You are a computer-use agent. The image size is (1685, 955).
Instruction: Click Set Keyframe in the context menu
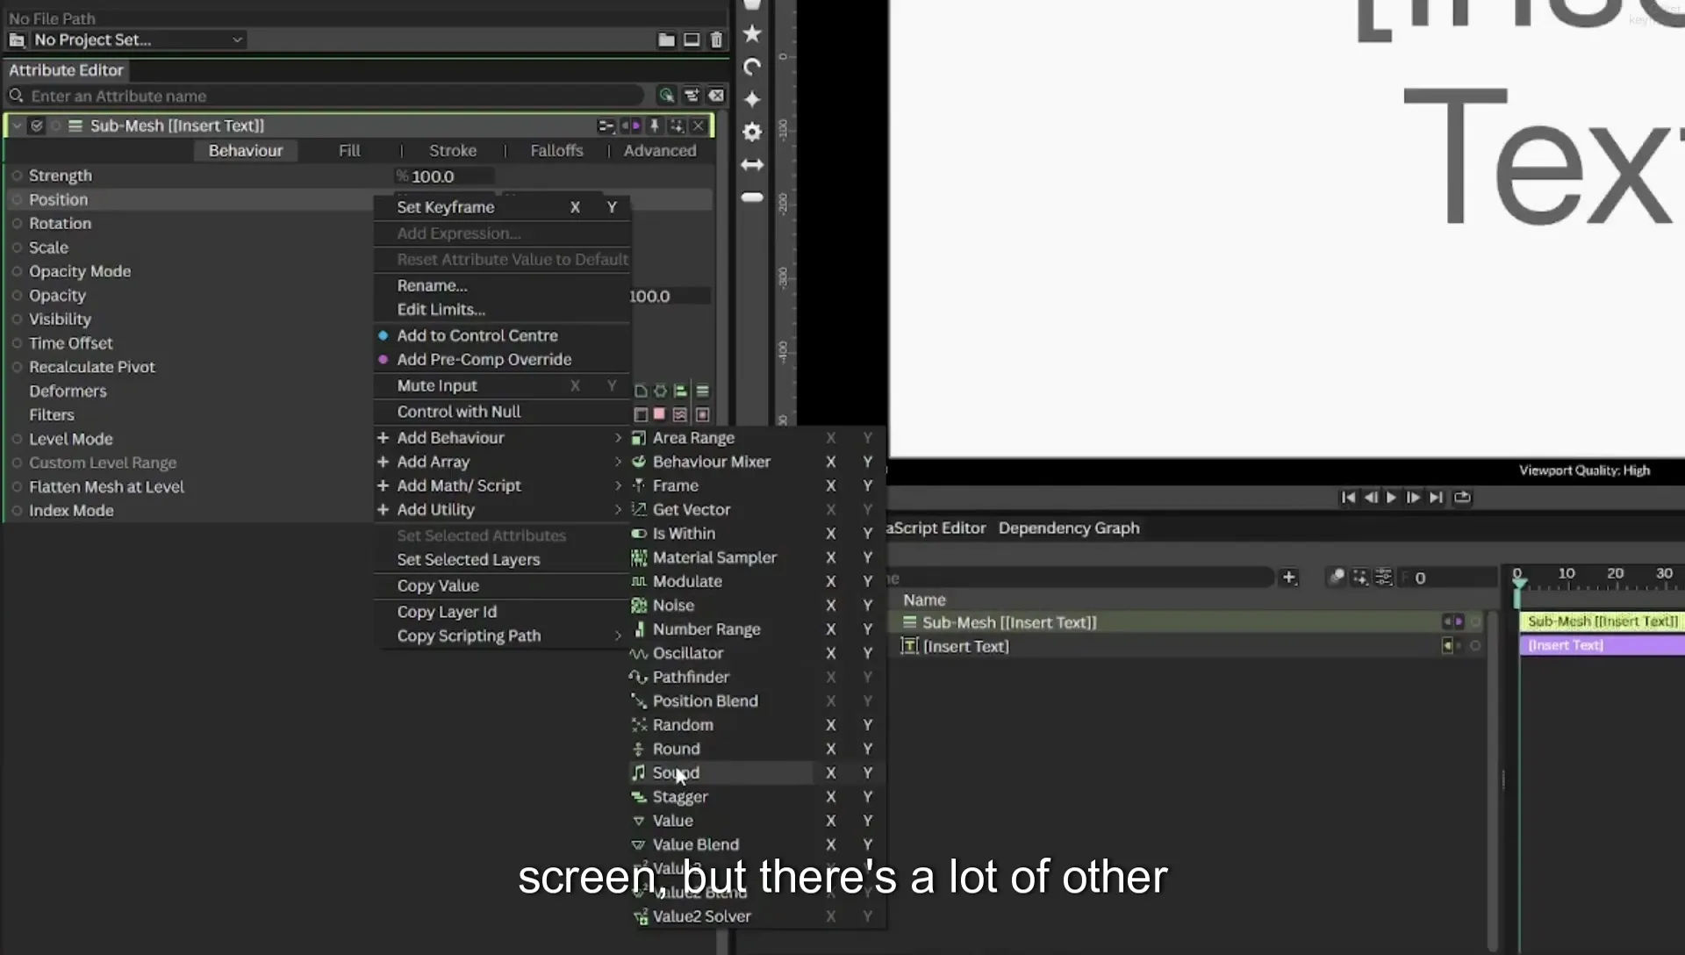click(x=445, y=207)
